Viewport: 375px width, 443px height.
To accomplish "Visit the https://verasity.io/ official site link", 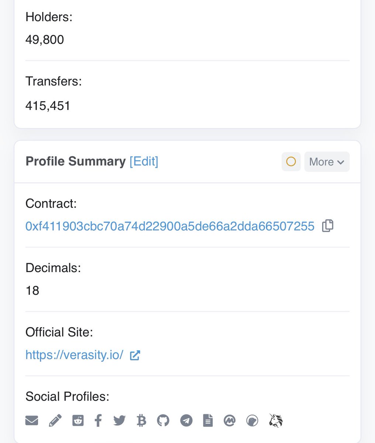I will 74,355.
